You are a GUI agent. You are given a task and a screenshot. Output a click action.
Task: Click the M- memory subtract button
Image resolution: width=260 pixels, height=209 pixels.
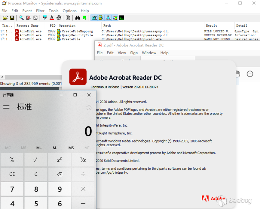tap(55, 148)
